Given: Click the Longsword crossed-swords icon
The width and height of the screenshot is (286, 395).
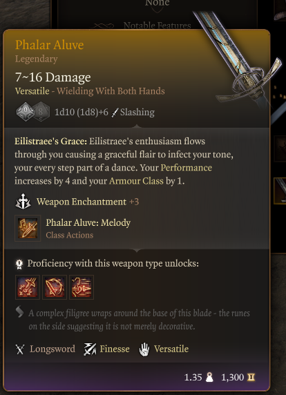Looking at the screenshot, I should click(20, 349).
